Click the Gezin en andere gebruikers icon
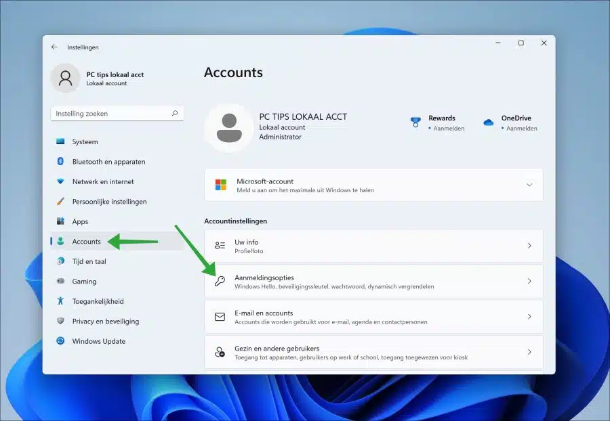Screen dimensions: 610x421 220,352
